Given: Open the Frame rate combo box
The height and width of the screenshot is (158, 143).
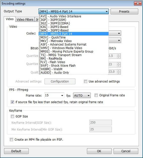Looking at the screenshot, I should click(54, 95).
